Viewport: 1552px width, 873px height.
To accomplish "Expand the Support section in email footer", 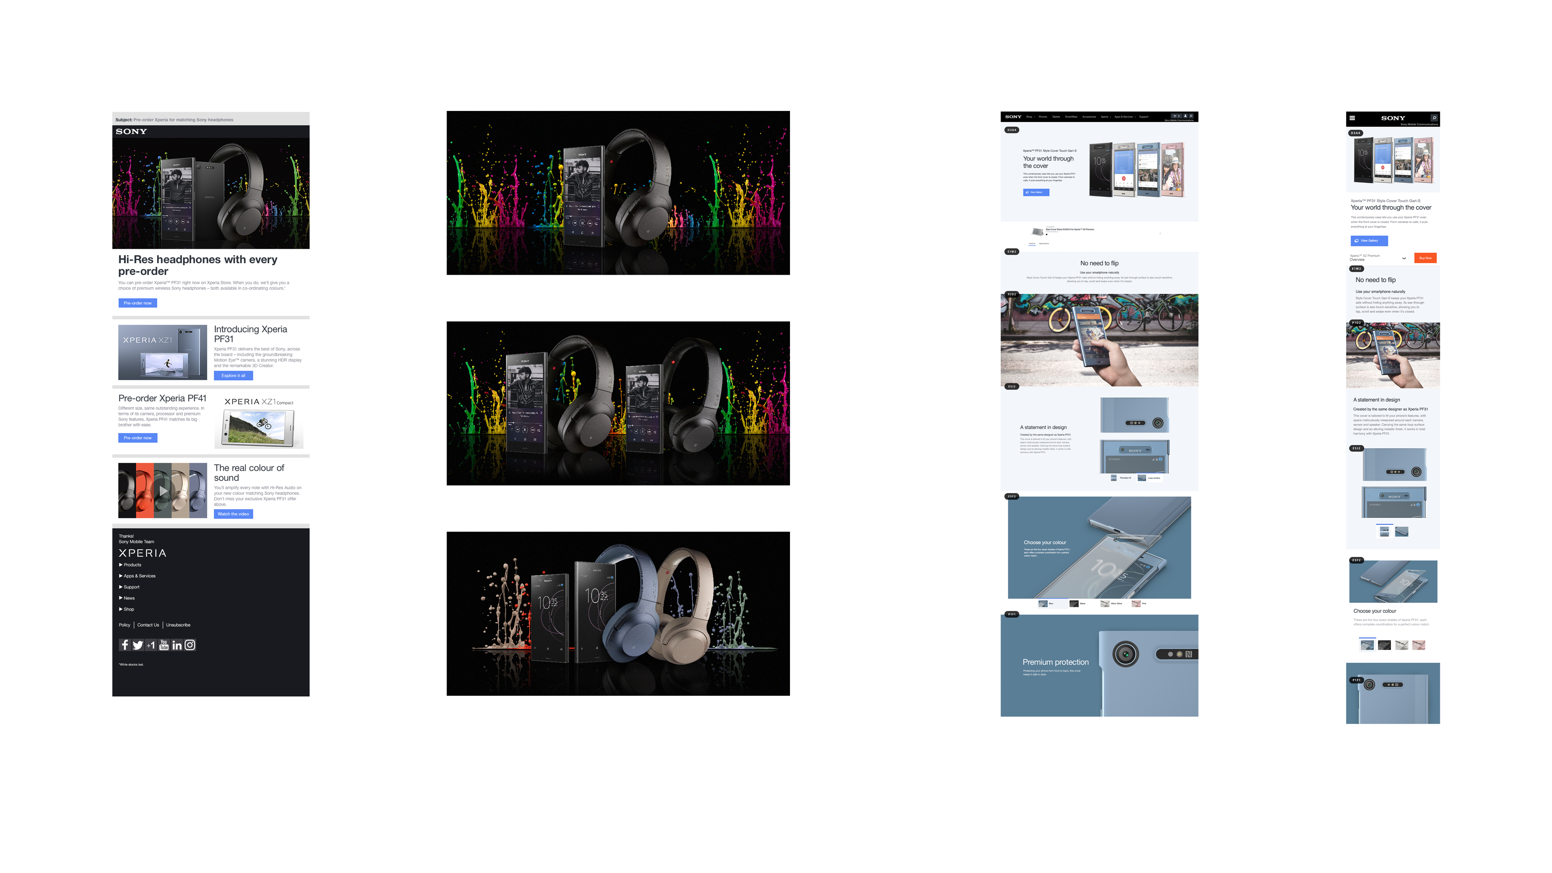I will [129, 587].
